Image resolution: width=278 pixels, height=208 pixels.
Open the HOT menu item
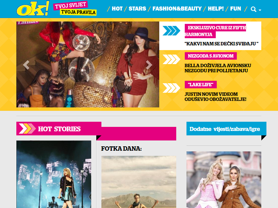pos(117,9)
